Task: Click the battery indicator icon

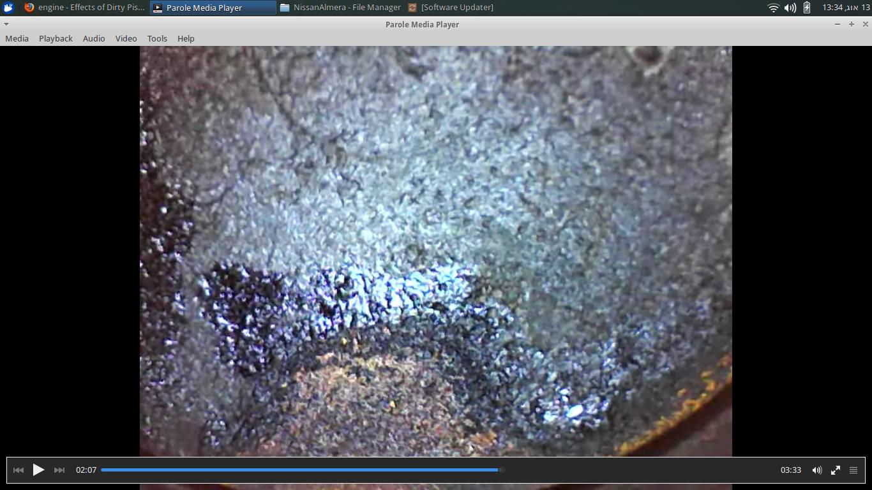Action: pos(806,7)
